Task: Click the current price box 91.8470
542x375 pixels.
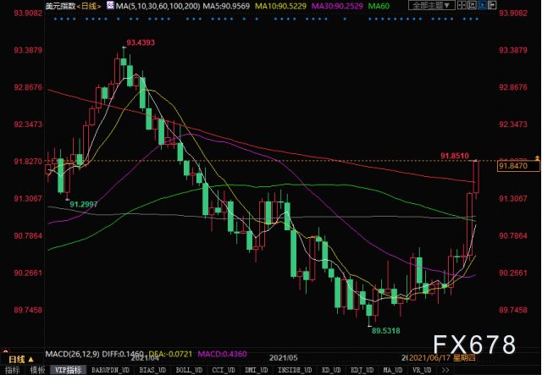Action: [518, 166]
